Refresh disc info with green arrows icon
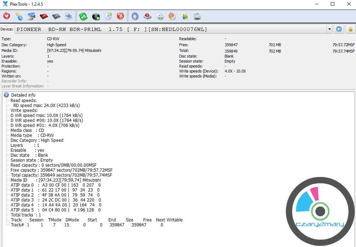Screen dimensions: 356x247 point(83,16)
